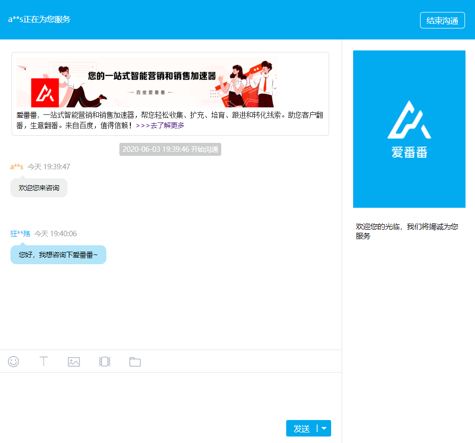Click the 发送 send button
Screen dimensions: 475x443
(301, 429)
